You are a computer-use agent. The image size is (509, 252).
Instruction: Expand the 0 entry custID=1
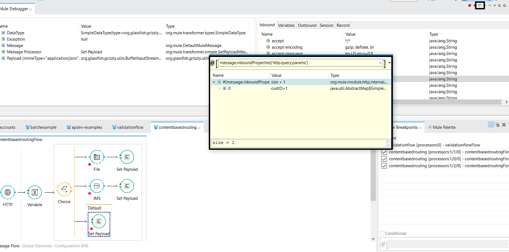tap(219, 89)
